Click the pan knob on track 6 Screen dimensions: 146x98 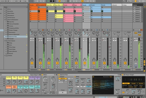pos(76,60)
